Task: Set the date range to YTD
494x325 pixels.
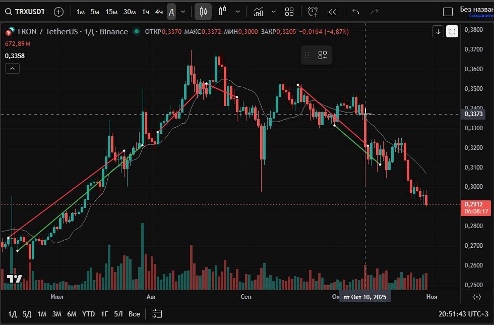Action: (x=89, y=314)
